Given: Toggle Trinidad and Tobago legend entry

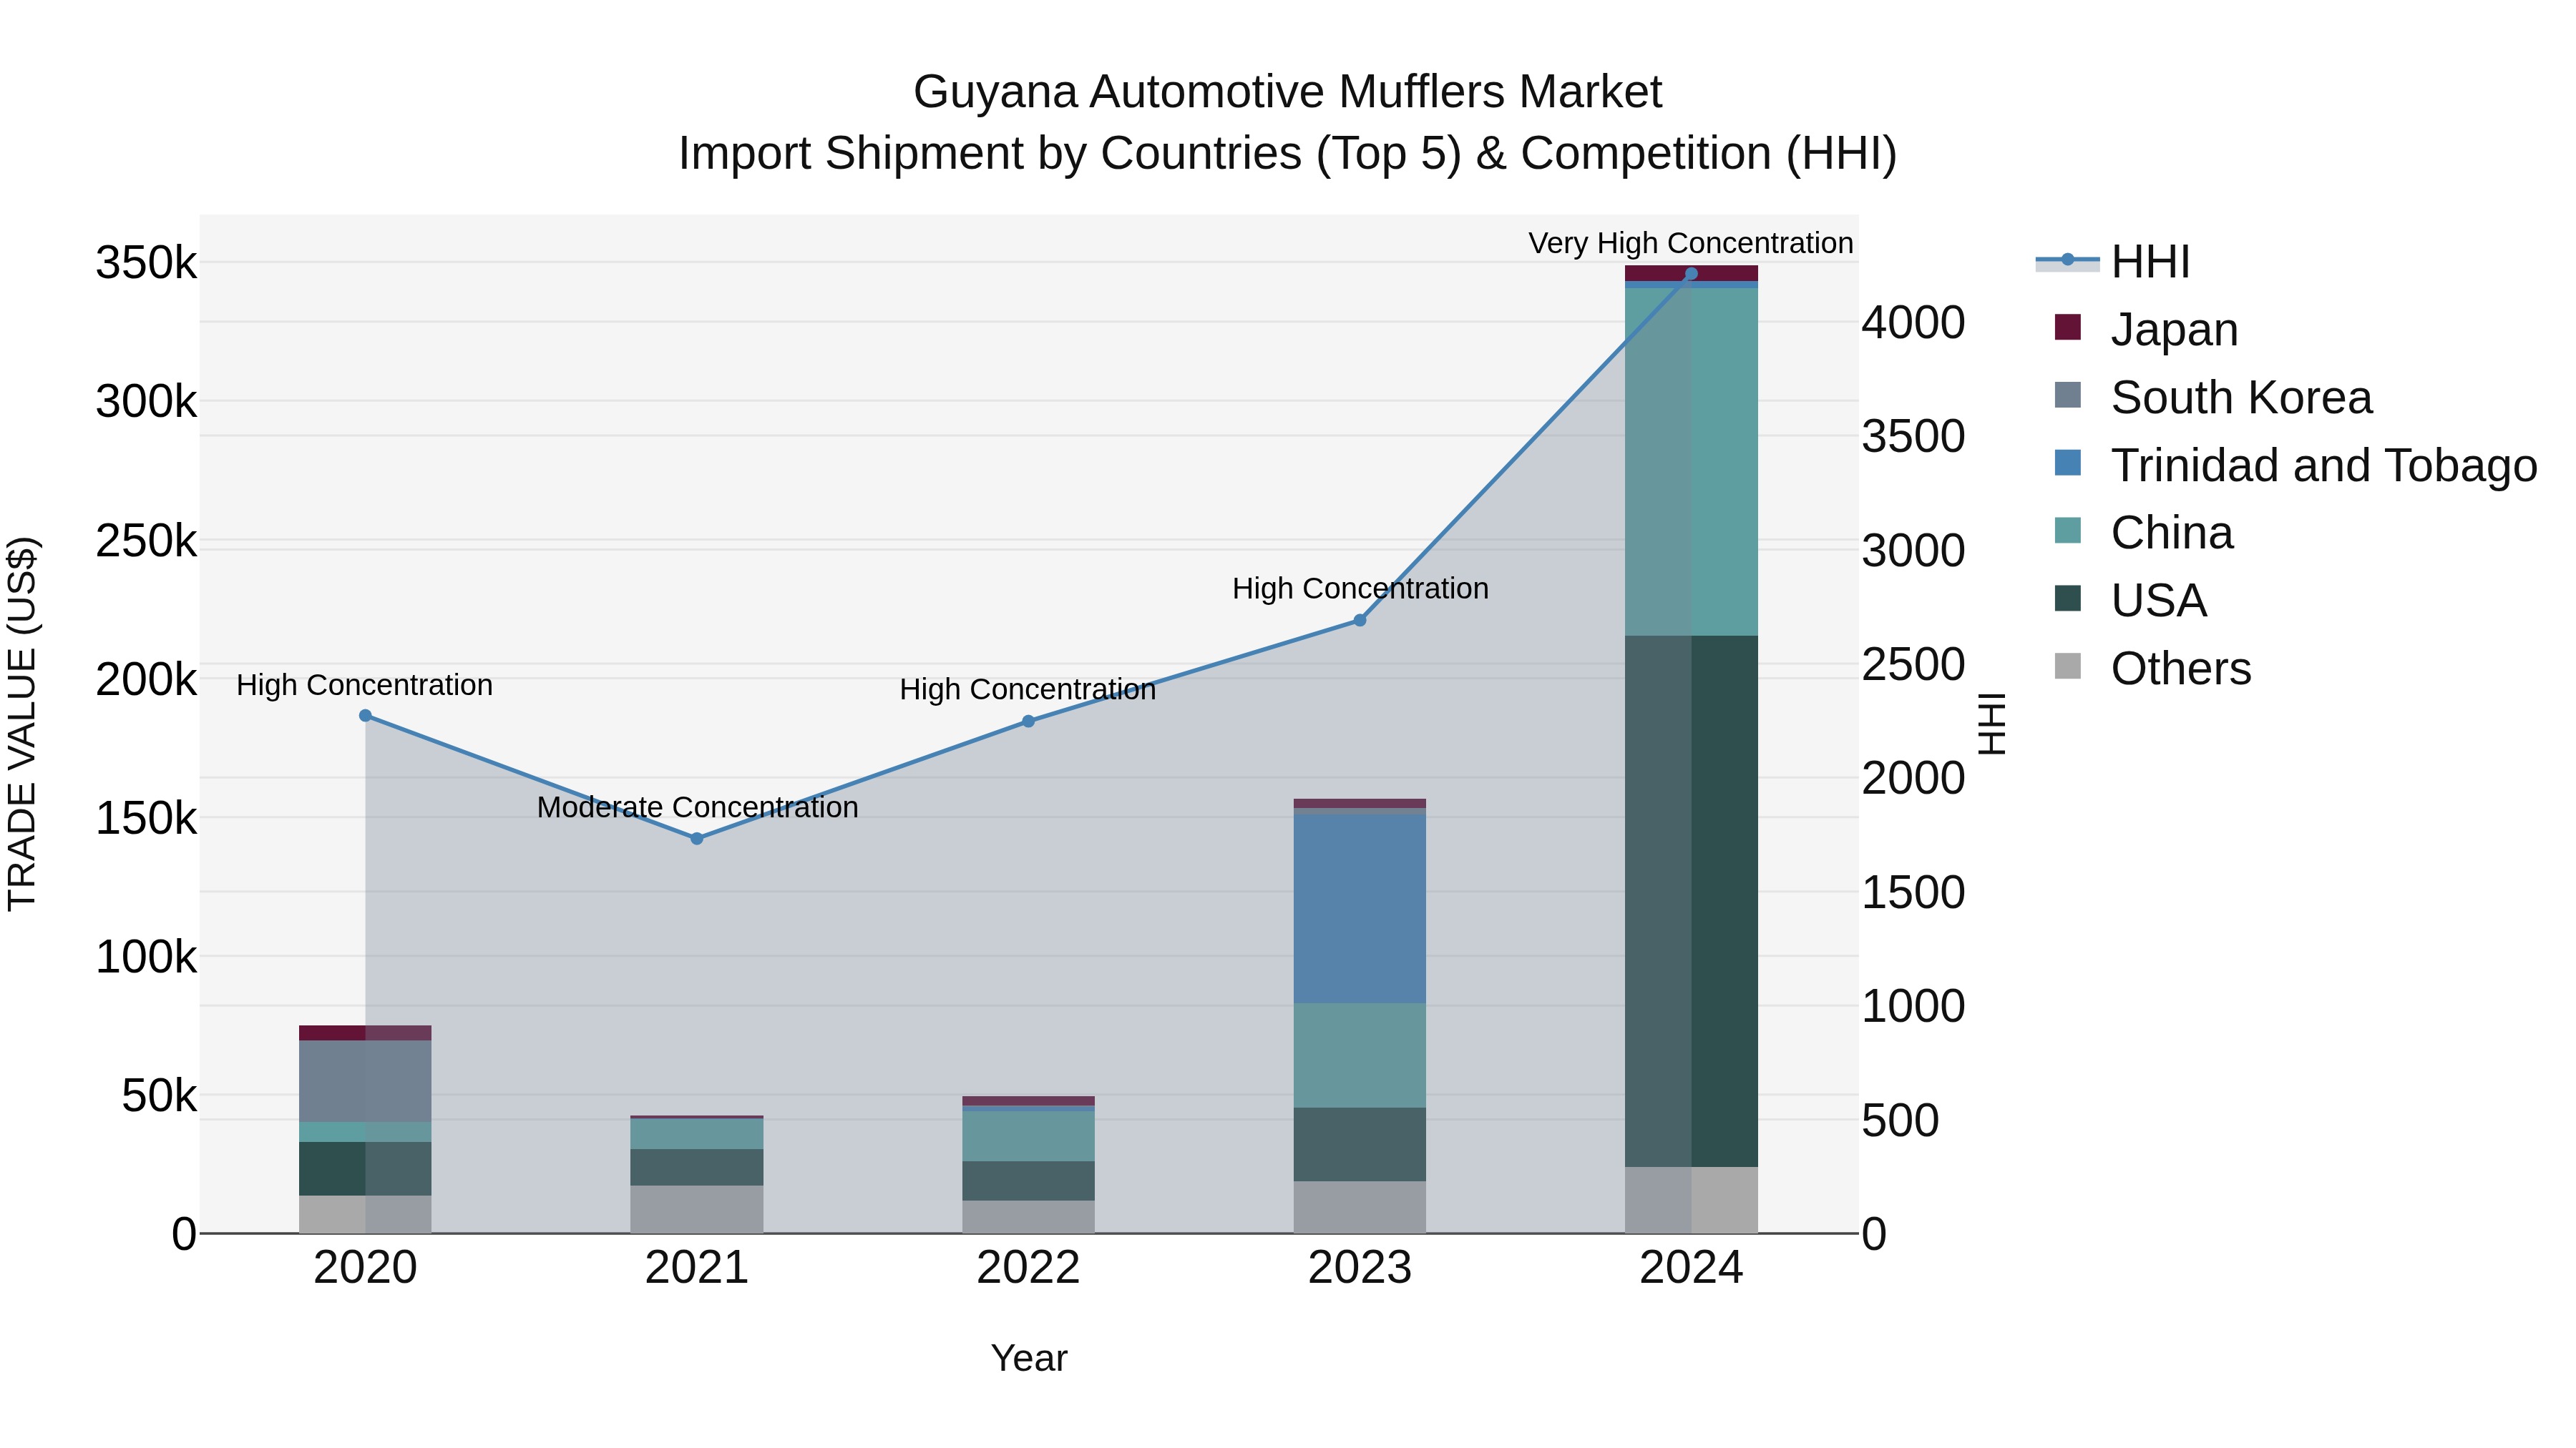Looking at the screenshot, I should pyautogui.click(x=2295, y=466).
